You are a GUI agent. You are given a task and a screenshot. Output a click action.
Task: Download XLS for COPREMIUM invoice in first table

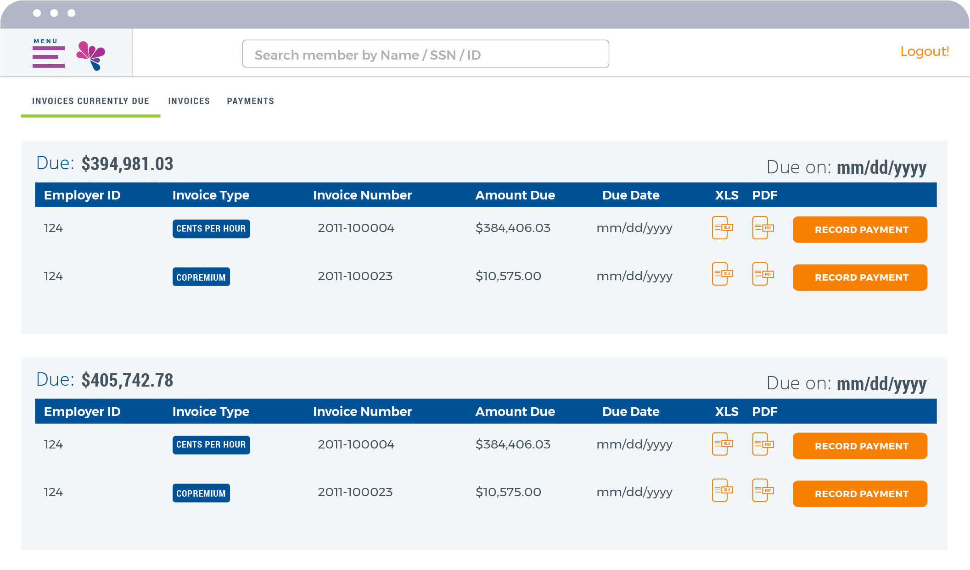(x=722, y=274)
